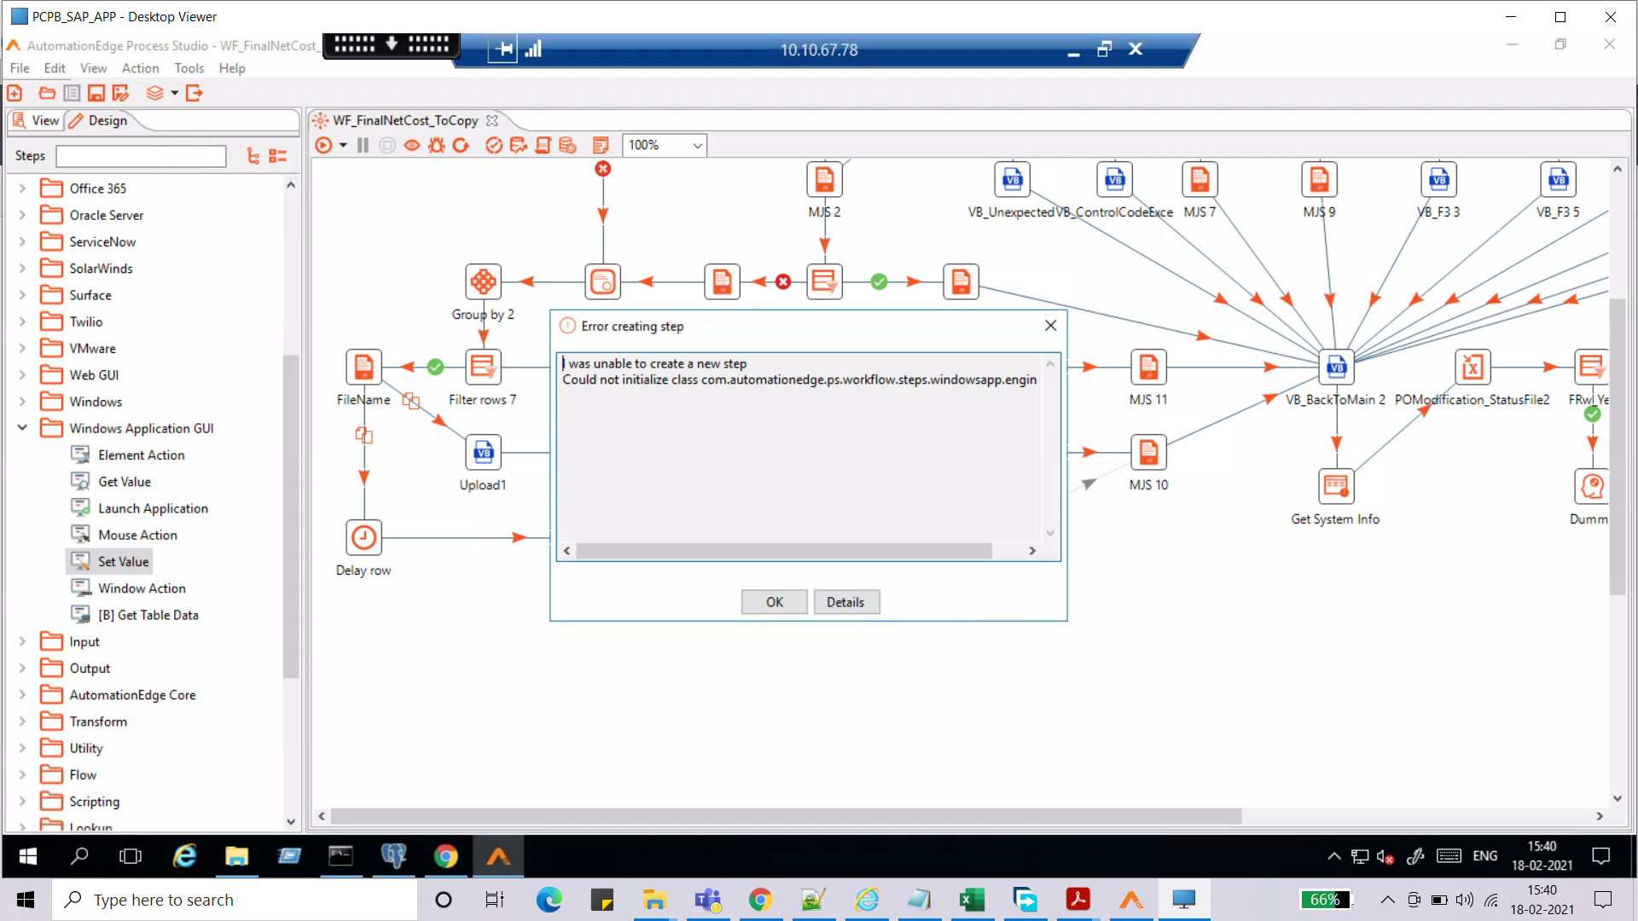Run the workflow with the play icon
The image size is (1638, 921).
pos(323,145)
